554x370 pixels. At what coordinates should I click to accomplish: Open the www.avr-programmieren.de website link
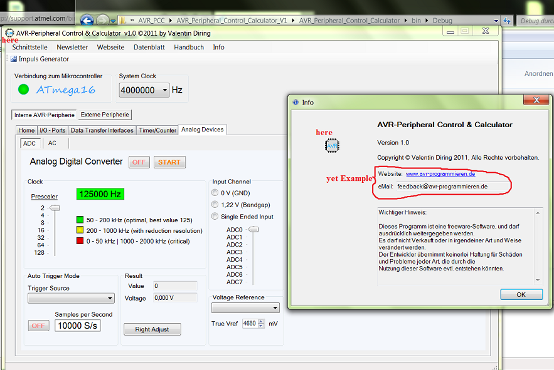(x=440, y=173)
